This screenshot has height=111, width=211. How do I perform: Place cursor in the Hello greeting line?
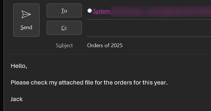point(19,66)
